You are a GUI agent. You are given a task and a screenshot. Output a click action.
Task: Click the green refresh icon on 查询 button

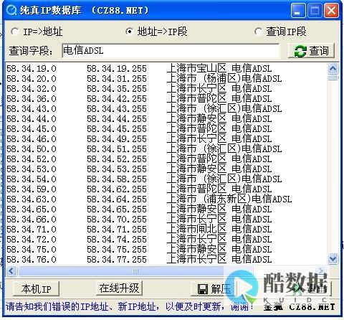300,51
